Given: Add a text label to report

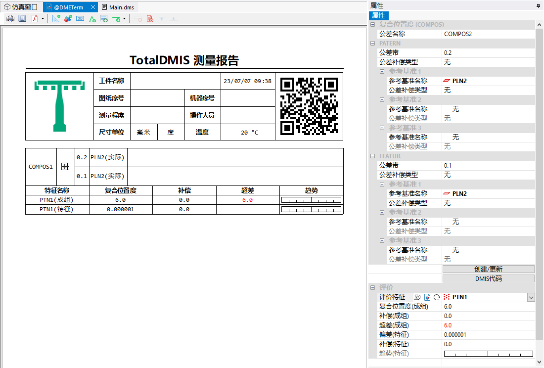Looking at the screenshot, I should (92, 19).
